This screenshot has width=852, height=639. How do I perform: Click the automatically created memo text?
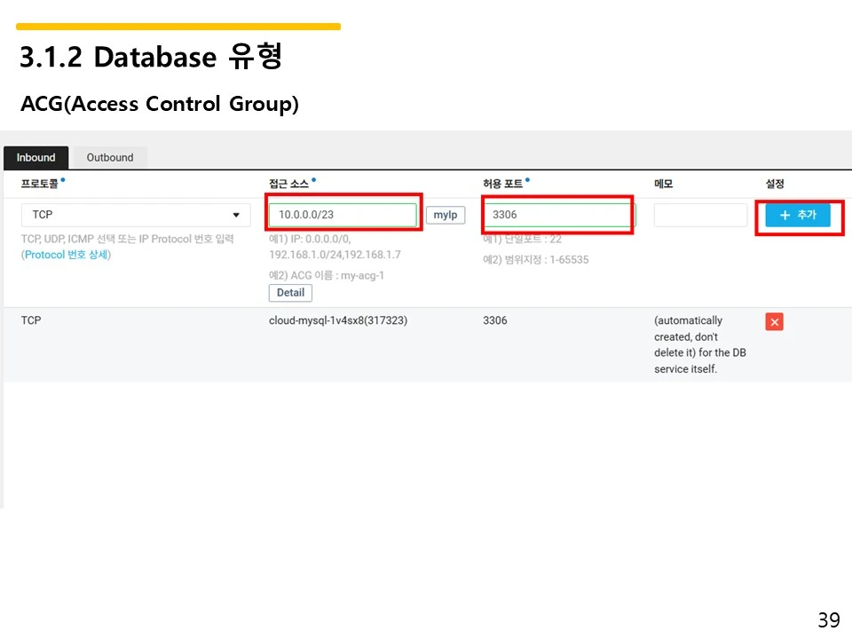pos(700,344)
